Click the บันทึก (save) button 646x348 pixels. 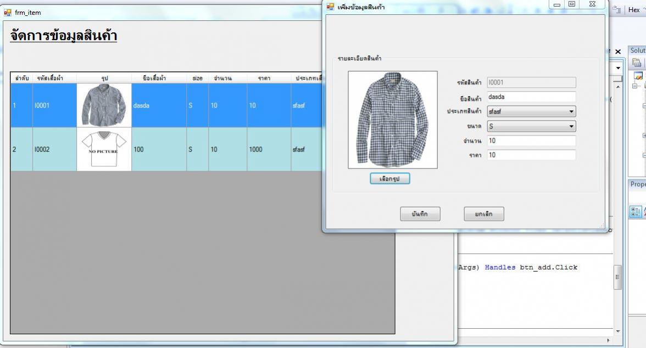pyautogui.click(x=420, y=214)
